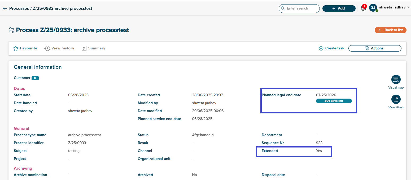Click the process icon beside page title

(11, 30)
